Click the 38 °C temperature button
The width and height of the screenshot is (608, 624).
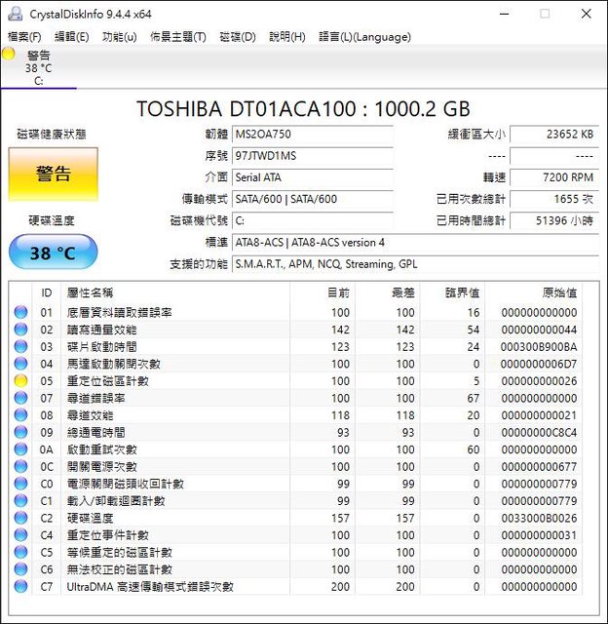click(x=53, y=253)
